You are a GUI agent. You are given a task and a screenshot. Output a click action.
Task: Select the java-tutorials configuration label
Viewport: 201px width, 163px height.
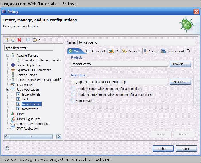tap(31, 94)
